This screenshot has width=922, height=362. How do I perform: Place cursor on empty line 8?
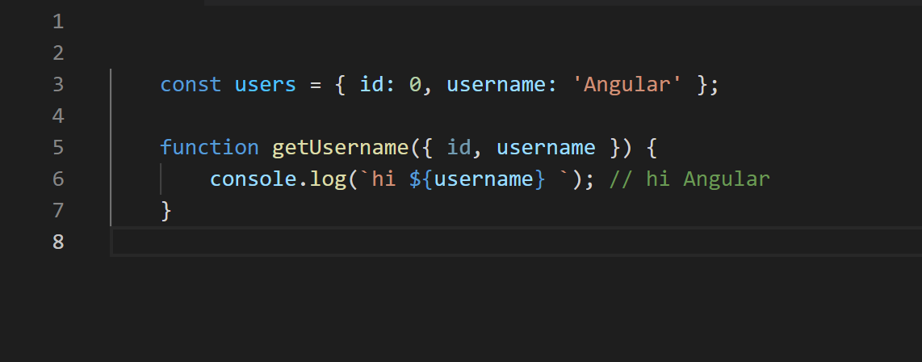(x=516, y=242)
